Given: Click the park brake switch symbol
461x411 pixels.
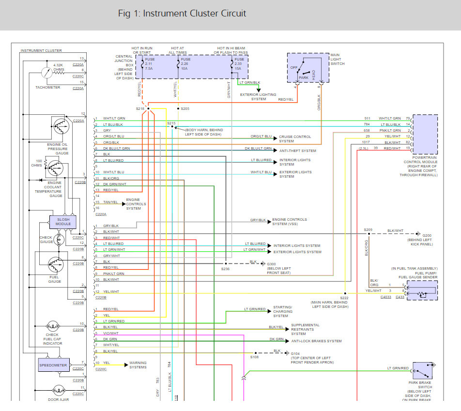Looking at the screenshot, I should tap(422, 371).
